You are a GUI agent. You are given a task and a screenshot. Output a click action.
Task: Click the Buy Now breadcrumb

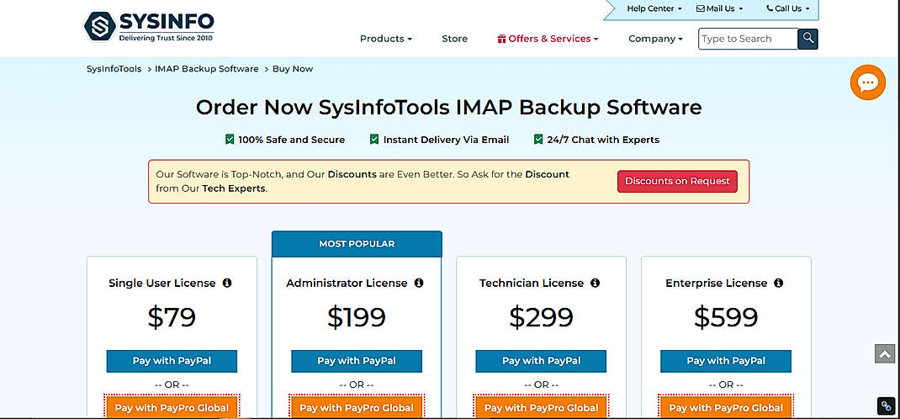pos(293,69)
